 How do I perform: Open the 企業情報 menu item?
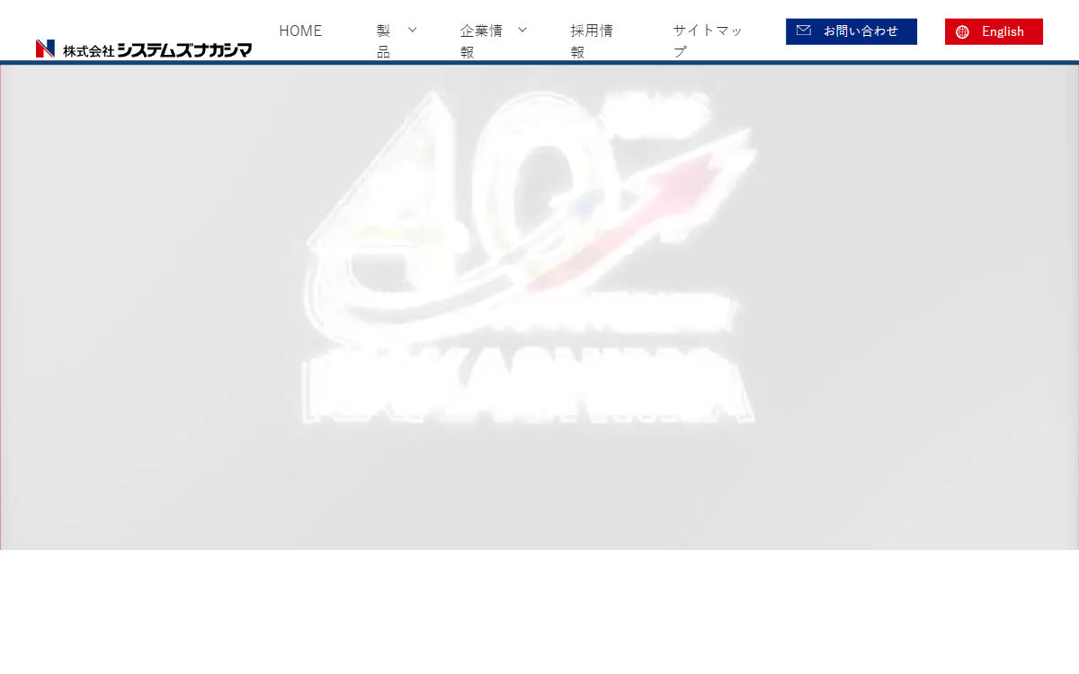(x=481, y=41)
